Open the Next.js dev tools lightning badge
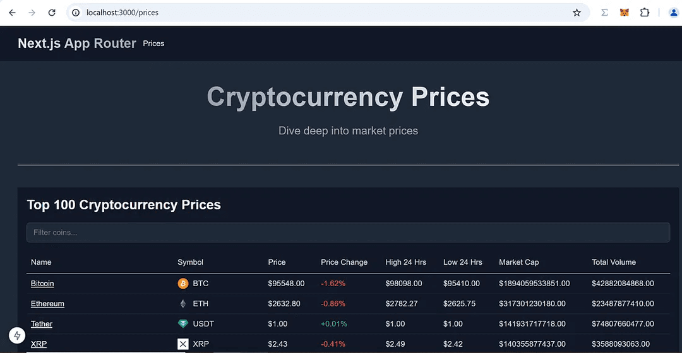The height and width of the screenshot is (353, 682). [x=16, y=335]
